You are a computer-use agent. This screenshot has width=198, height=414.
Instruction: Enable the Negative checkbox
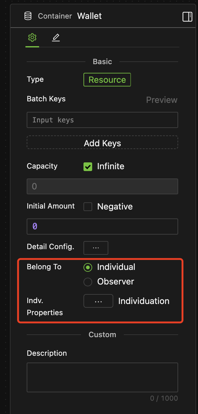coord(88,207)
